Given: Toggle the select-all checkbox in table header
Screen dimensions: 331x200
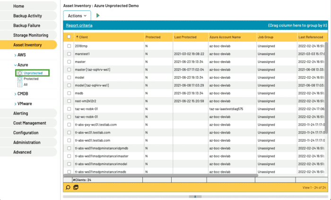Looking at the screenshot, I should (69, 36).
